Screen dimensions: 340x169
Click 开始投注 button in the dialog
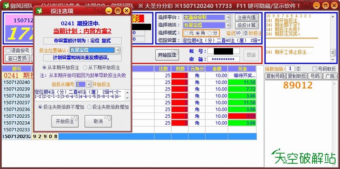pos(65,121)
